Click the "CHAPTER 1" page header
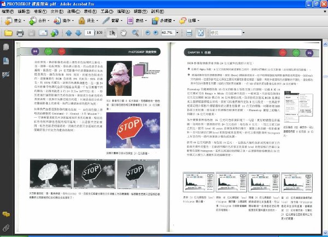The height and width of the screenshot is (237, 328). coord(196,52)
